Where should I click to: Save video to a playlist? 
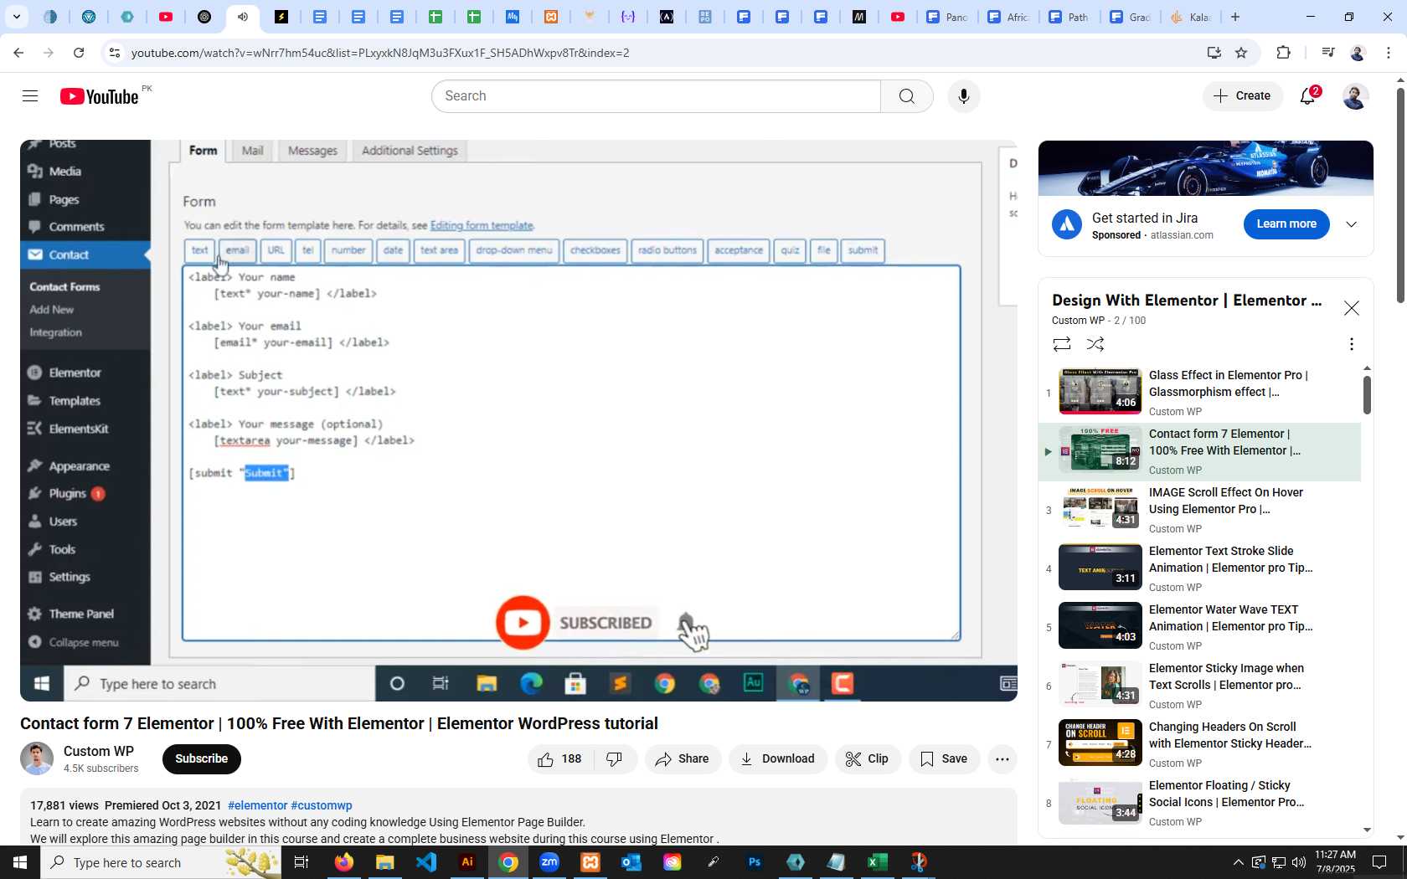pos(944,759)
